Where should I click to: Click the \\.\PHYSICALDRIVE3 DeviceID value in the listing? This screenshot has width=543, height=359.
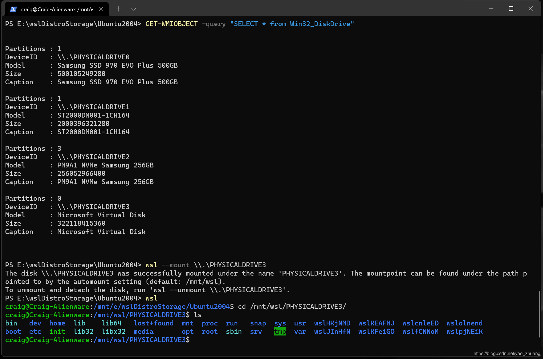click(x=93, y=207)
